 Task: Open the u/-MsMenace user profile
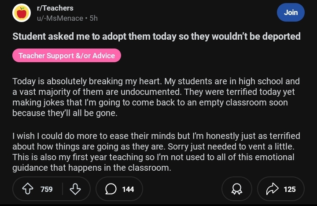pos(60,18)
